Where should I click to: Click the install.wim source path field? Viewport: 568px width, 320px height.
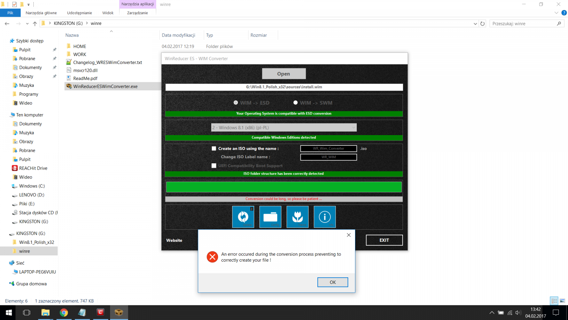[284, 87]
